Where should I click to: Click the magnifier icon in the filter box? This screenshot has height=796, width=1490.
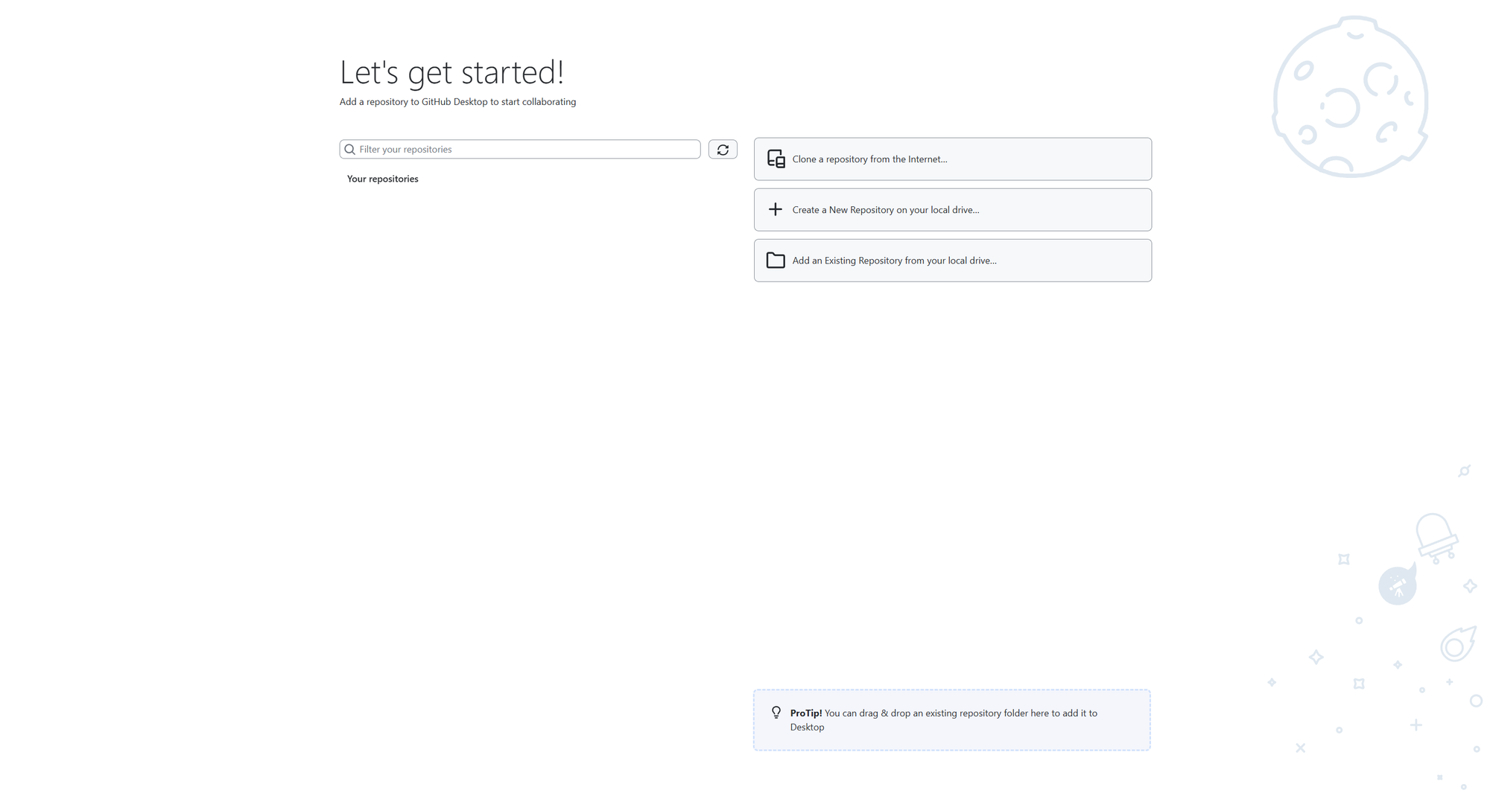click(349, 150)
